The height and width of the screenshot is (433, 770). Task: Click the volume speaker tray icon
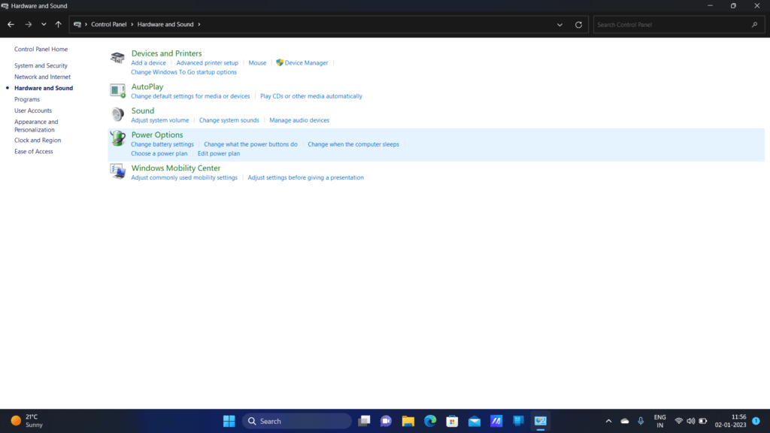[691, 421]
